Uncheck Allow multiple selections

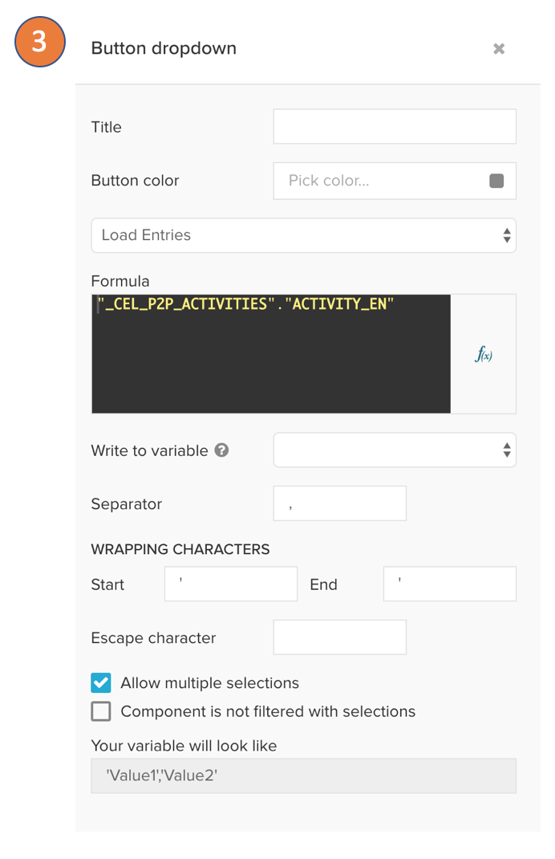pyautogui.click(x=101, y=683)
